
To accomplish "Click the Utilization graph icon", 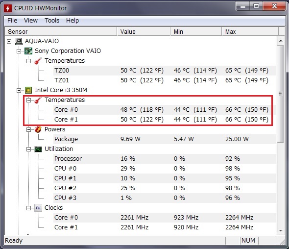I will [38, 149].
